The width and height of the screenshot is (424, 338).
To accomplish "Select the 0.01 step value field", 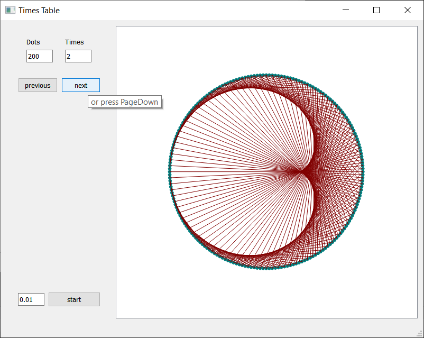I will tap(31, 299).
